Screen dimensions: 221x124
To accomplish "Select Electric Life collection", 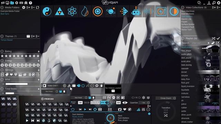I will 186,19.
